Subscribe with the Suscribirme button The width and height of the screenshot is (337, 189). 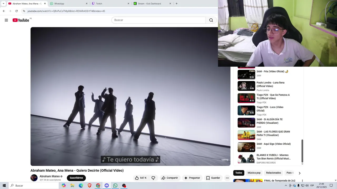[x=76, y=178]
